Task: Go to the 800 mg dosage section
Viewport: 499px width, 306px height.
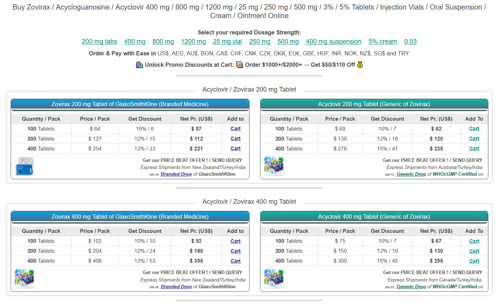Action: point(163,42)
